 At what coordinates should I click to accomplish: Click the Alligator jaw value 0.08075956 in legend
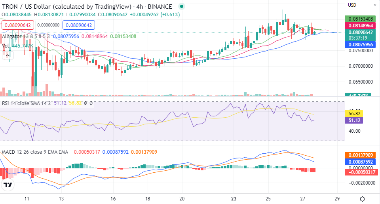(x=66, y=36)
